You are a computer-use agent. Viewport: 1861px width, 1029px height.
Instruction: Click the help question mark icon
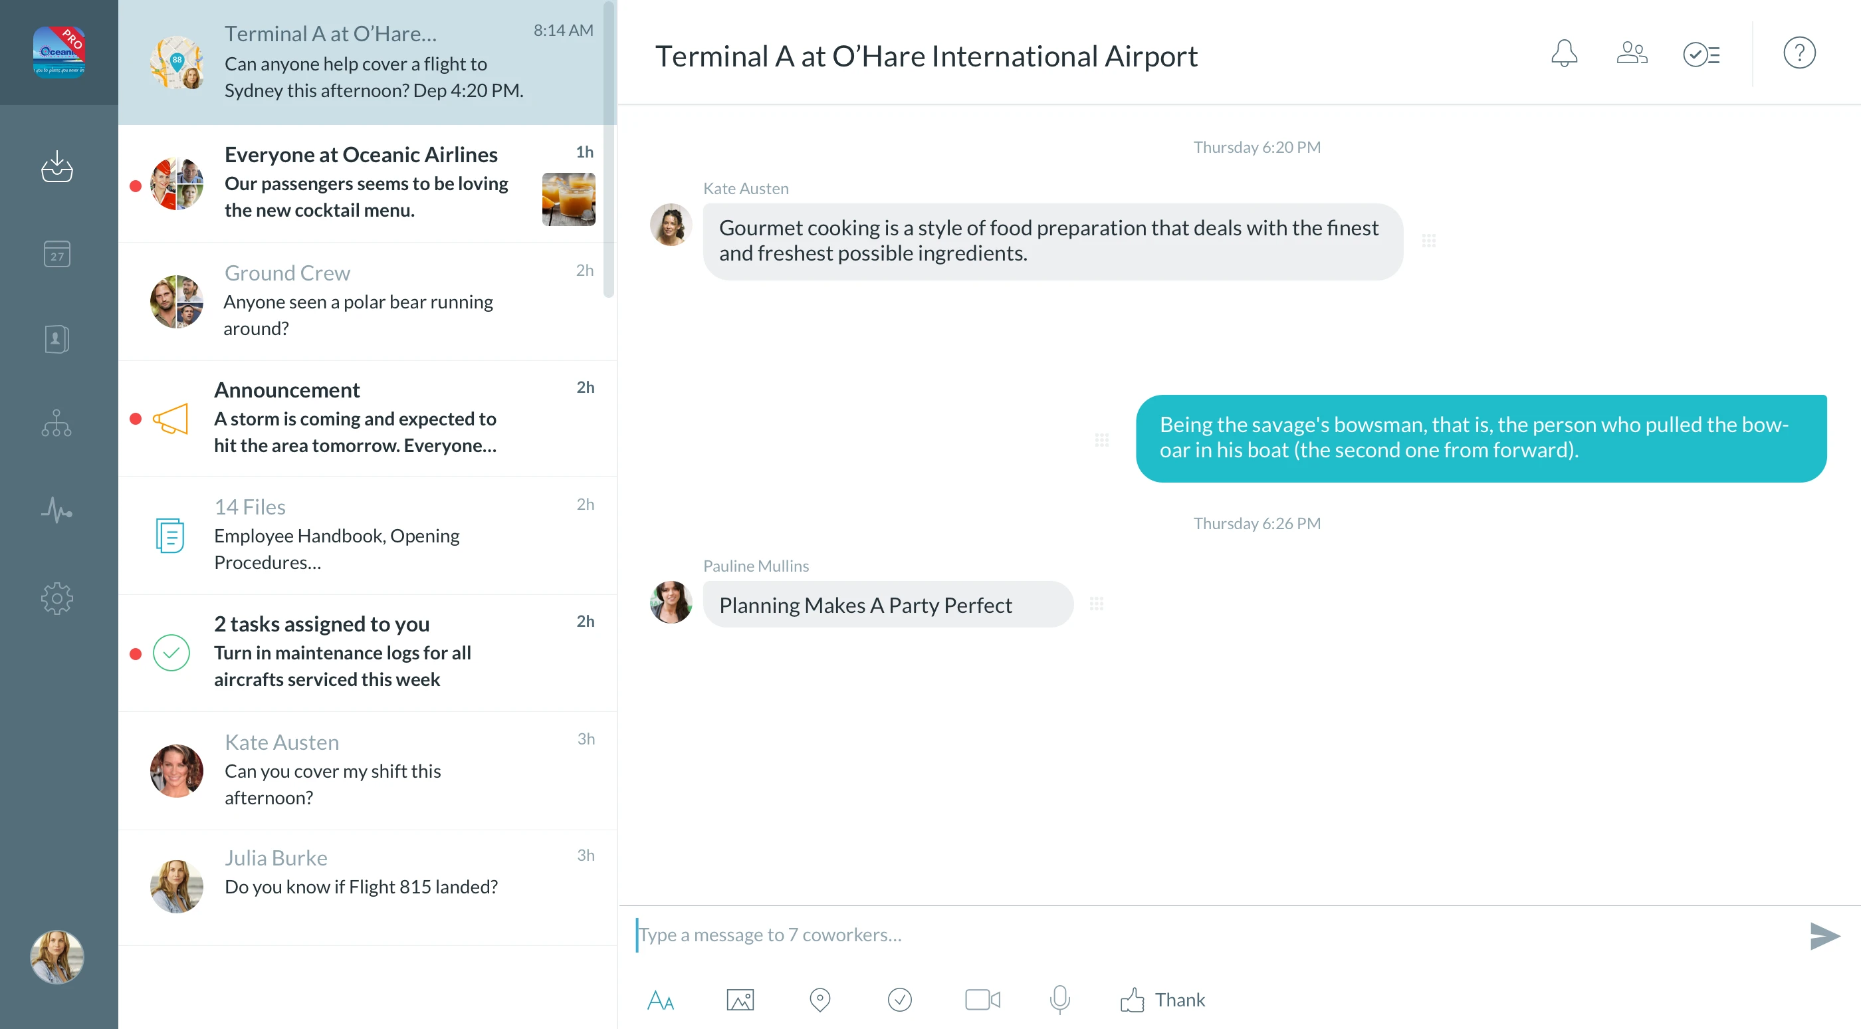tap(1799, 53)
